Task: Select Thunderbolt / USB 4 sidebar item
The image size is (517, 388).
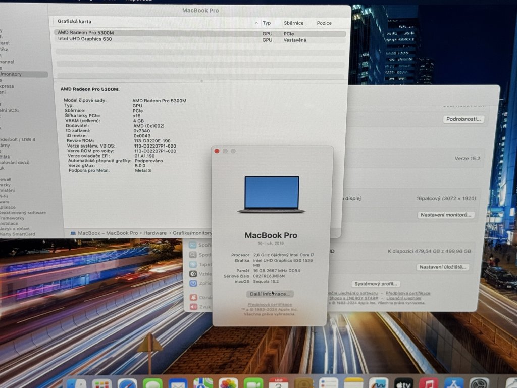Action: [18, 139]
